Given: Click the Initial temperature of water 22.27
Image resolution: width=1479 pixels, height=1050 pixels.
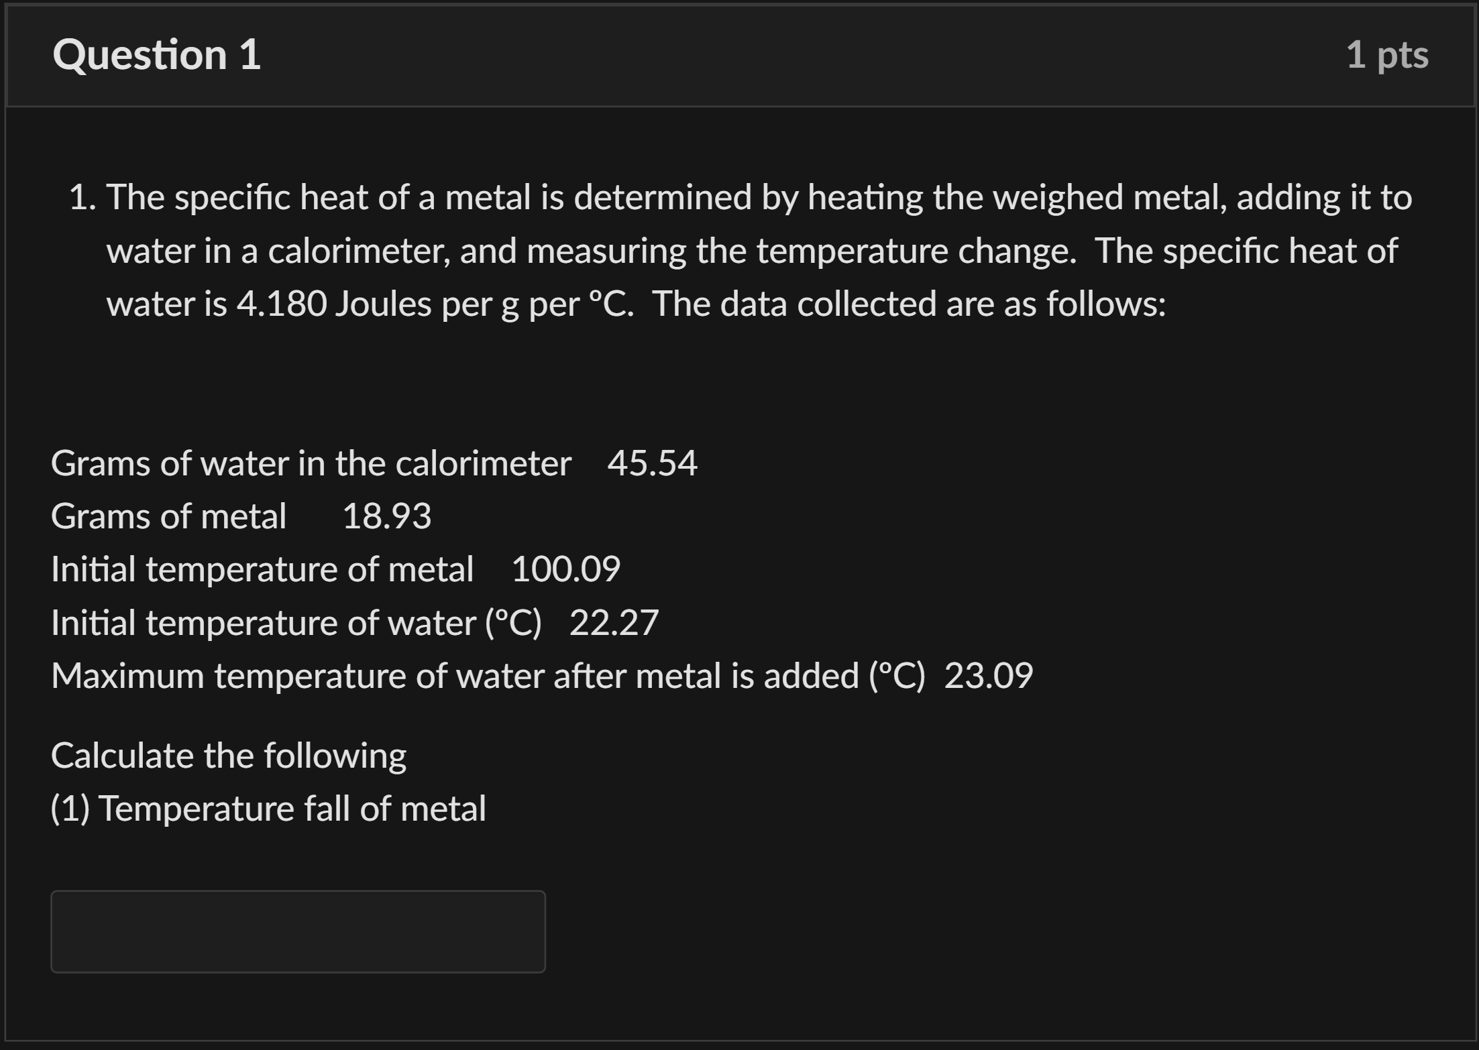Looking at the screenshot, I should pos(614,622).
